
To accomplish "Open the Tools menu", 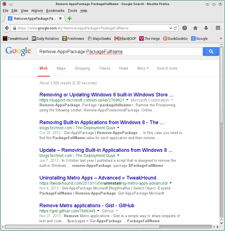I will [x=72, y=11].
